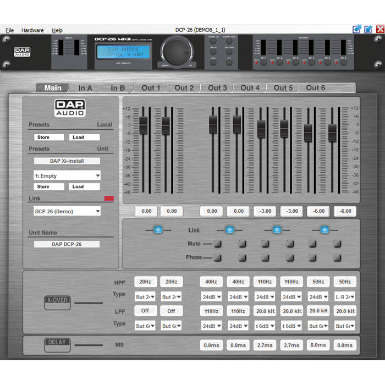Viewport: 385px width, 385px height.
Task: Toggle the Out 1-2 blue link LED
Action: tap(229, 230)
